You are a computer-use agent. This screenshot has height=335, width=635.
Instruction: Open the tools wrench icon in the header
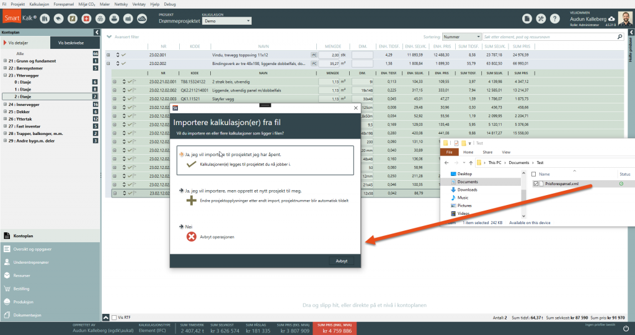point(540,19)
